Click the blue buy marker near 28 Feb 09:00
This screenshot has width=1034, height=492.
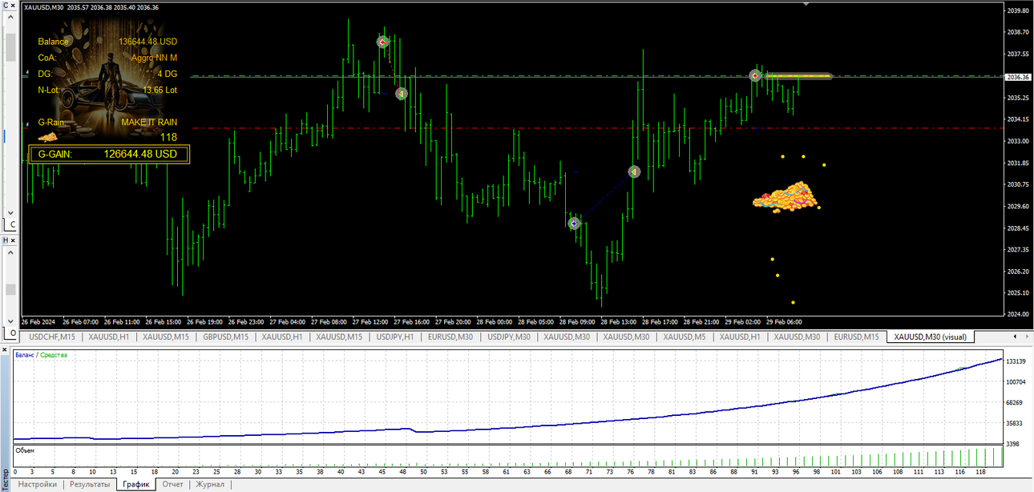pyautogui.click(x=574, y=224)
